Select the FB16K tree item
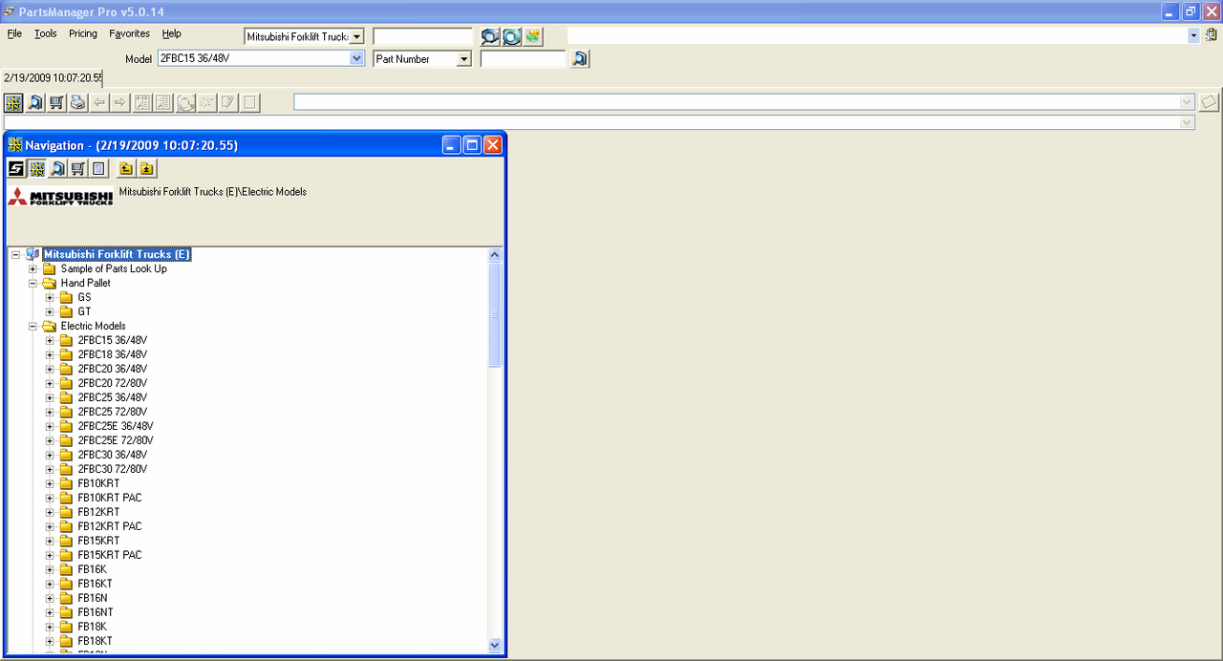Image resolution: width=1223 pixels, height=661 pixels. (x=93, y=569)
